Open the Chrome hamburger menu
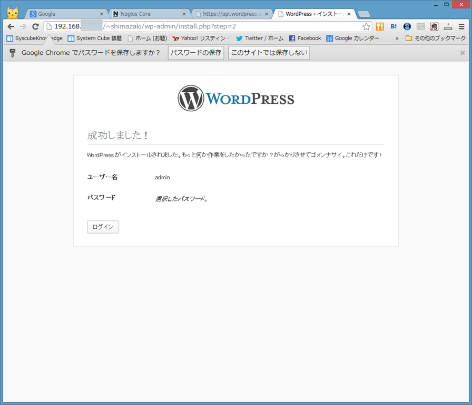This screenshot has width=472, height=405. pos(461,26)
